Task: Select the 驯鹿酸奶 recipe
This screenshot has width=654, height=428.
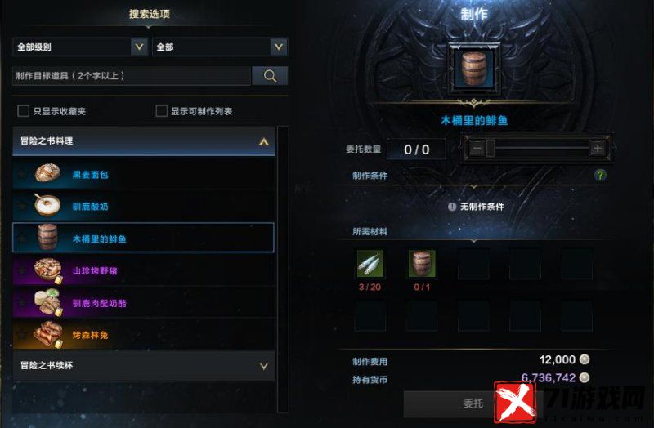Action: point(144,206)
